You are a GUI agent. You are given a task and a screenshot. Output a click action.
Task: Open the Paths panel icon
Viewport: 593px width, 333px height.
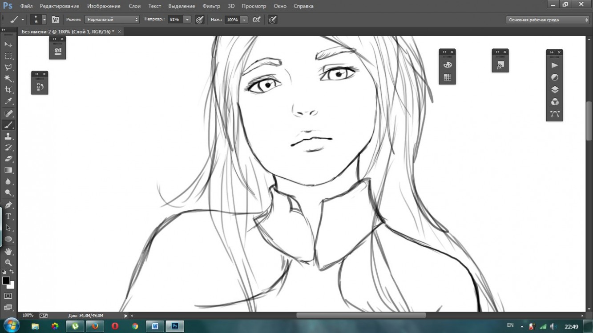coord(555,114)
